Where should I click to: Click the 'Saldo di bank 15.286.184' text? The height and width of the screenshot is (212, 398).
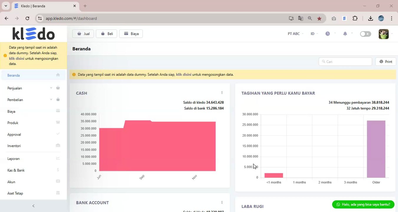pos(204,108)
